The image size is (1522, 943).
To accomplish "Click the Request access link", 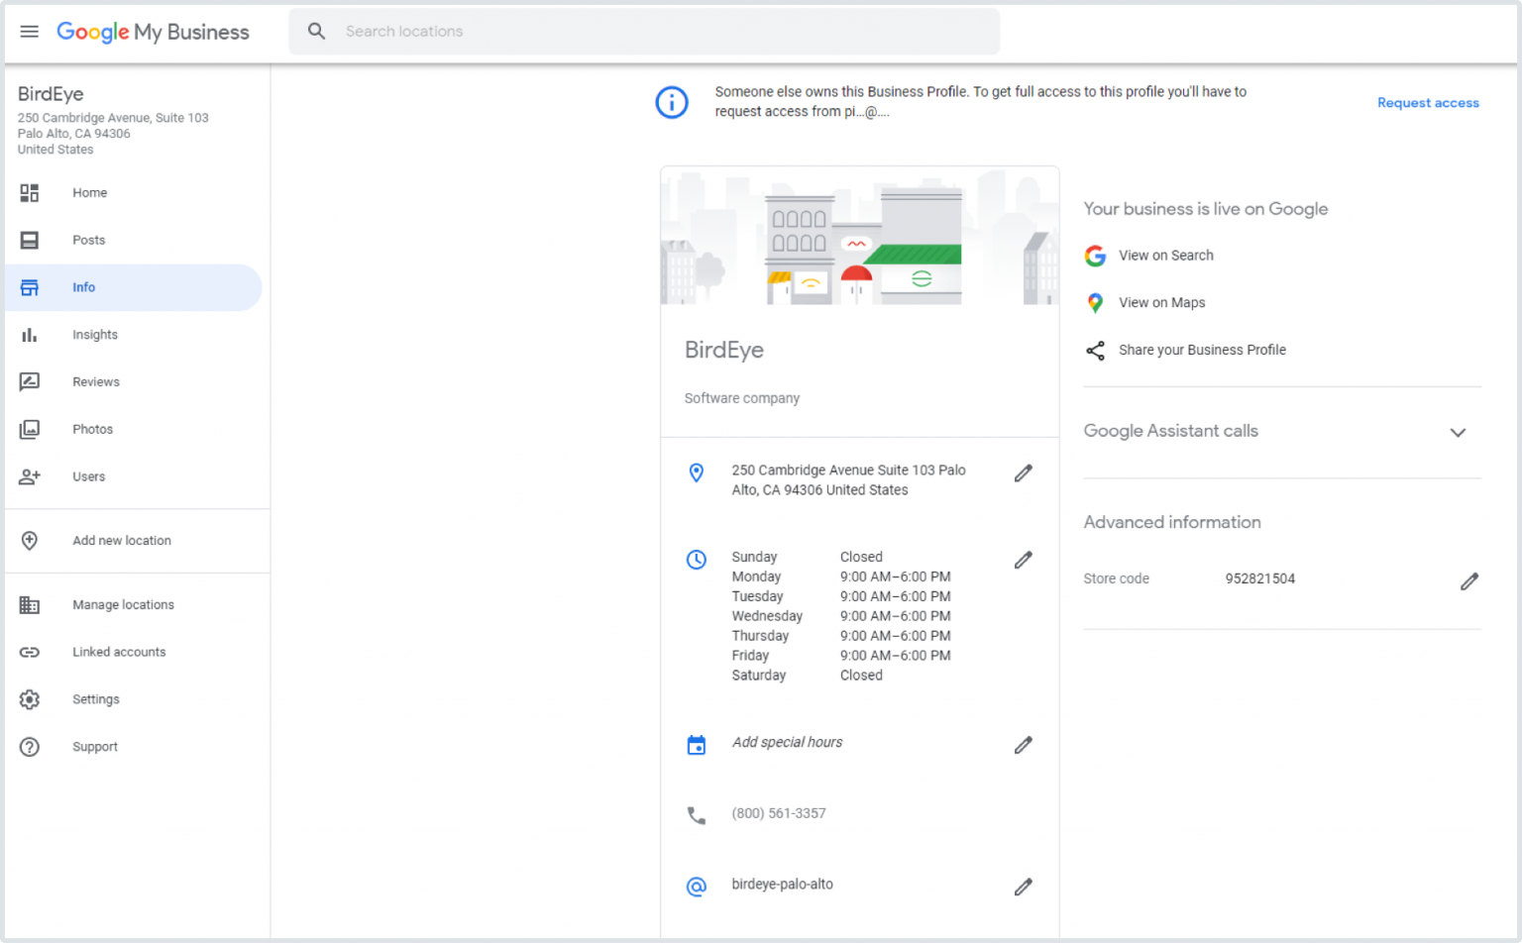I will tap(1428, 103).
